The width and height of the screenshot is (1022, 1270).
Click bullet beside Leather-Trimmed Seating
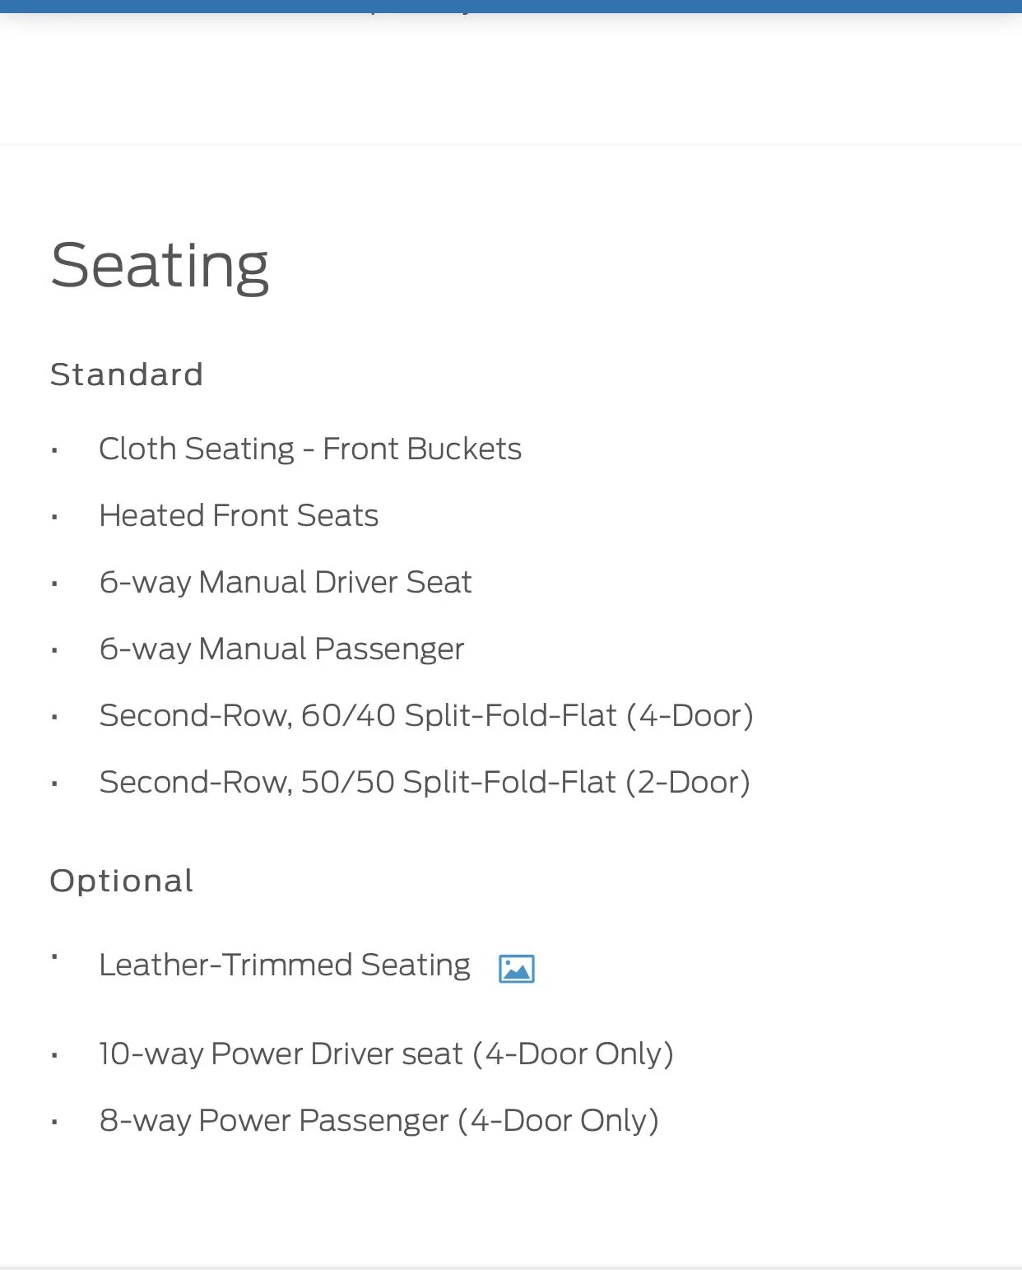coord(54,956)
